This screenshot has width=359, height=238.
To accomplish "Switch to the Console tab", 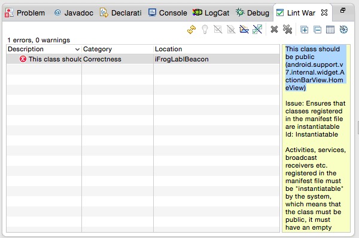I will [x=168, y=13].
